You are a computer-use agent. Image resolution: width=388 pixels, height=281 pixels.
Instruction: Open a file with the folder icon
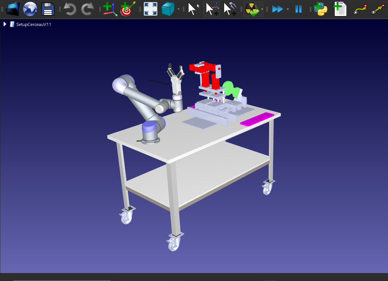(x=12, y=9)
